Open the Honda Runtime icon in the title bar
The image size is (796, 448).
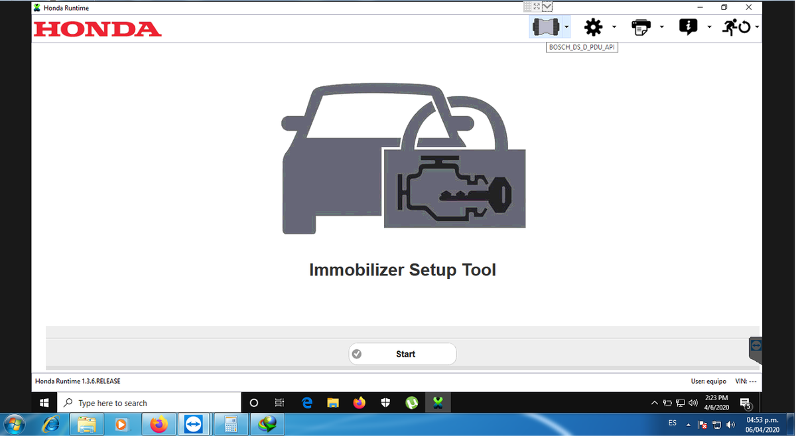36,7
